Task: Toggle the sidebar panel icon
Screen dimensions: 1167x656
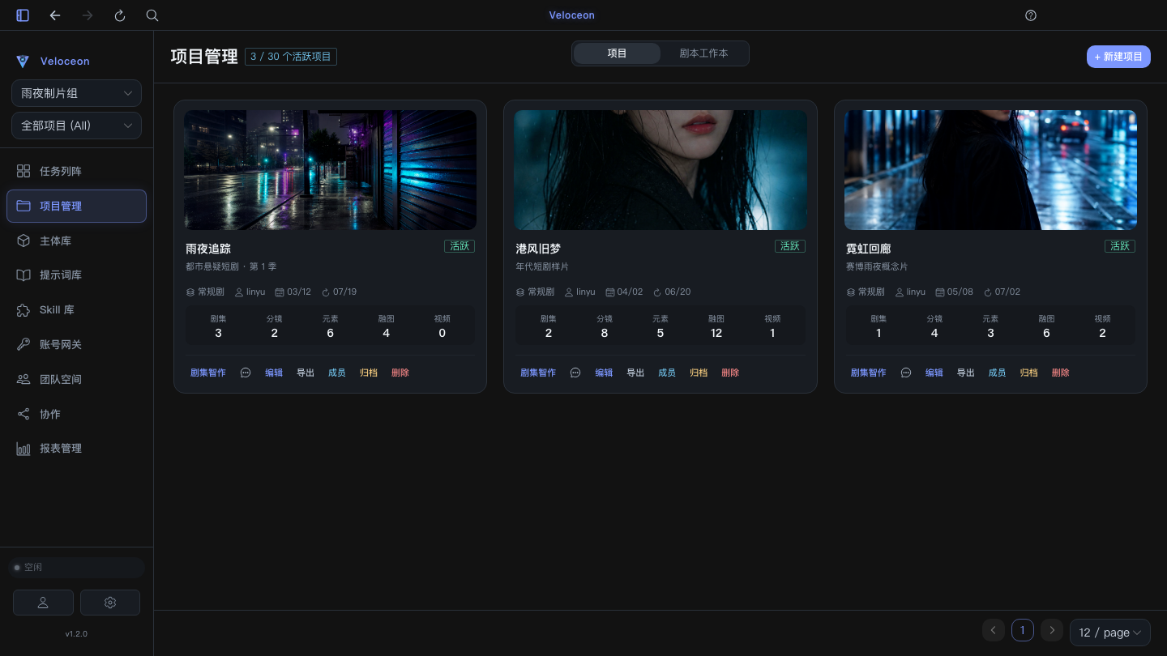Action: [x=23, y=15]
